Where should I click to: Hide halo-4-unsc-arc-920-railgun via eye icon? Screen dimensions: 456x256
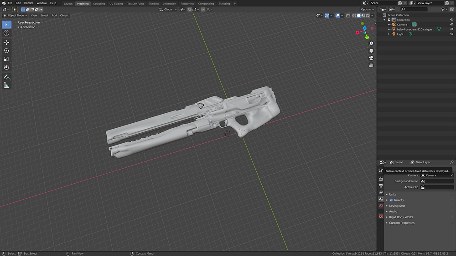[451, 29]
